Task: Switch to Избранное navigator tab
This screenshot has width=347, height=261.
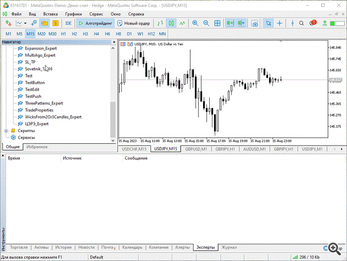Action: click(37, 147)
